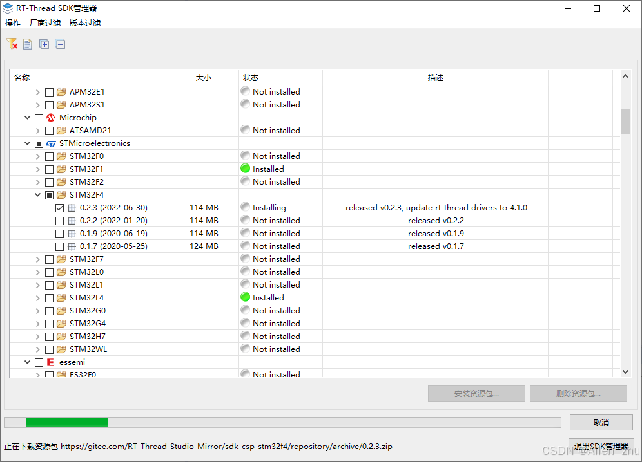Expand the STM32L4 tree node
Viewport: 642px width, 462px height.
37,298
